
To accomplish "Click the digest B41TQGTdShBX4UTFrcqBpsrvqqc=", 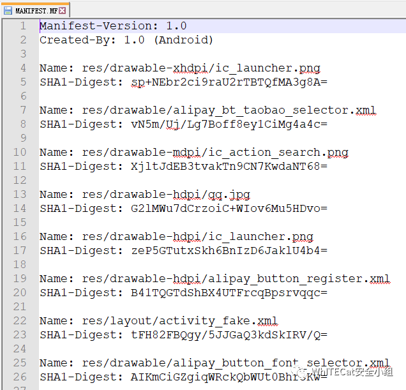I will point(229,293).
